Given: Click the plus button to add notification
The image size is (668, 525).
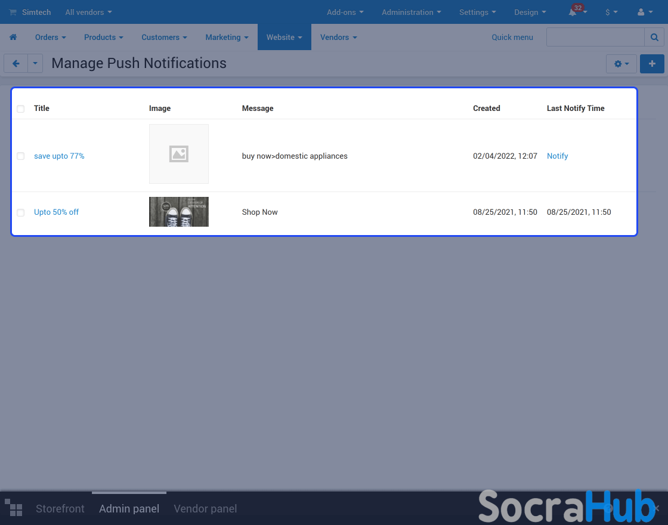Looking at the screenshot, I should (652, 64).
